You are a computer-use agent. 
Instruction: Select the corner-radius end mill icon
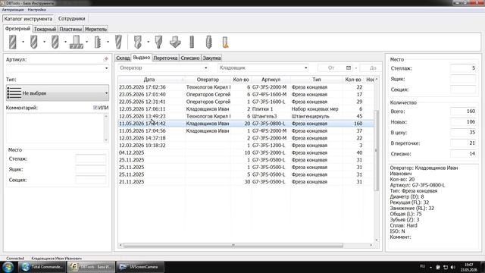click(x=33, y=42)
